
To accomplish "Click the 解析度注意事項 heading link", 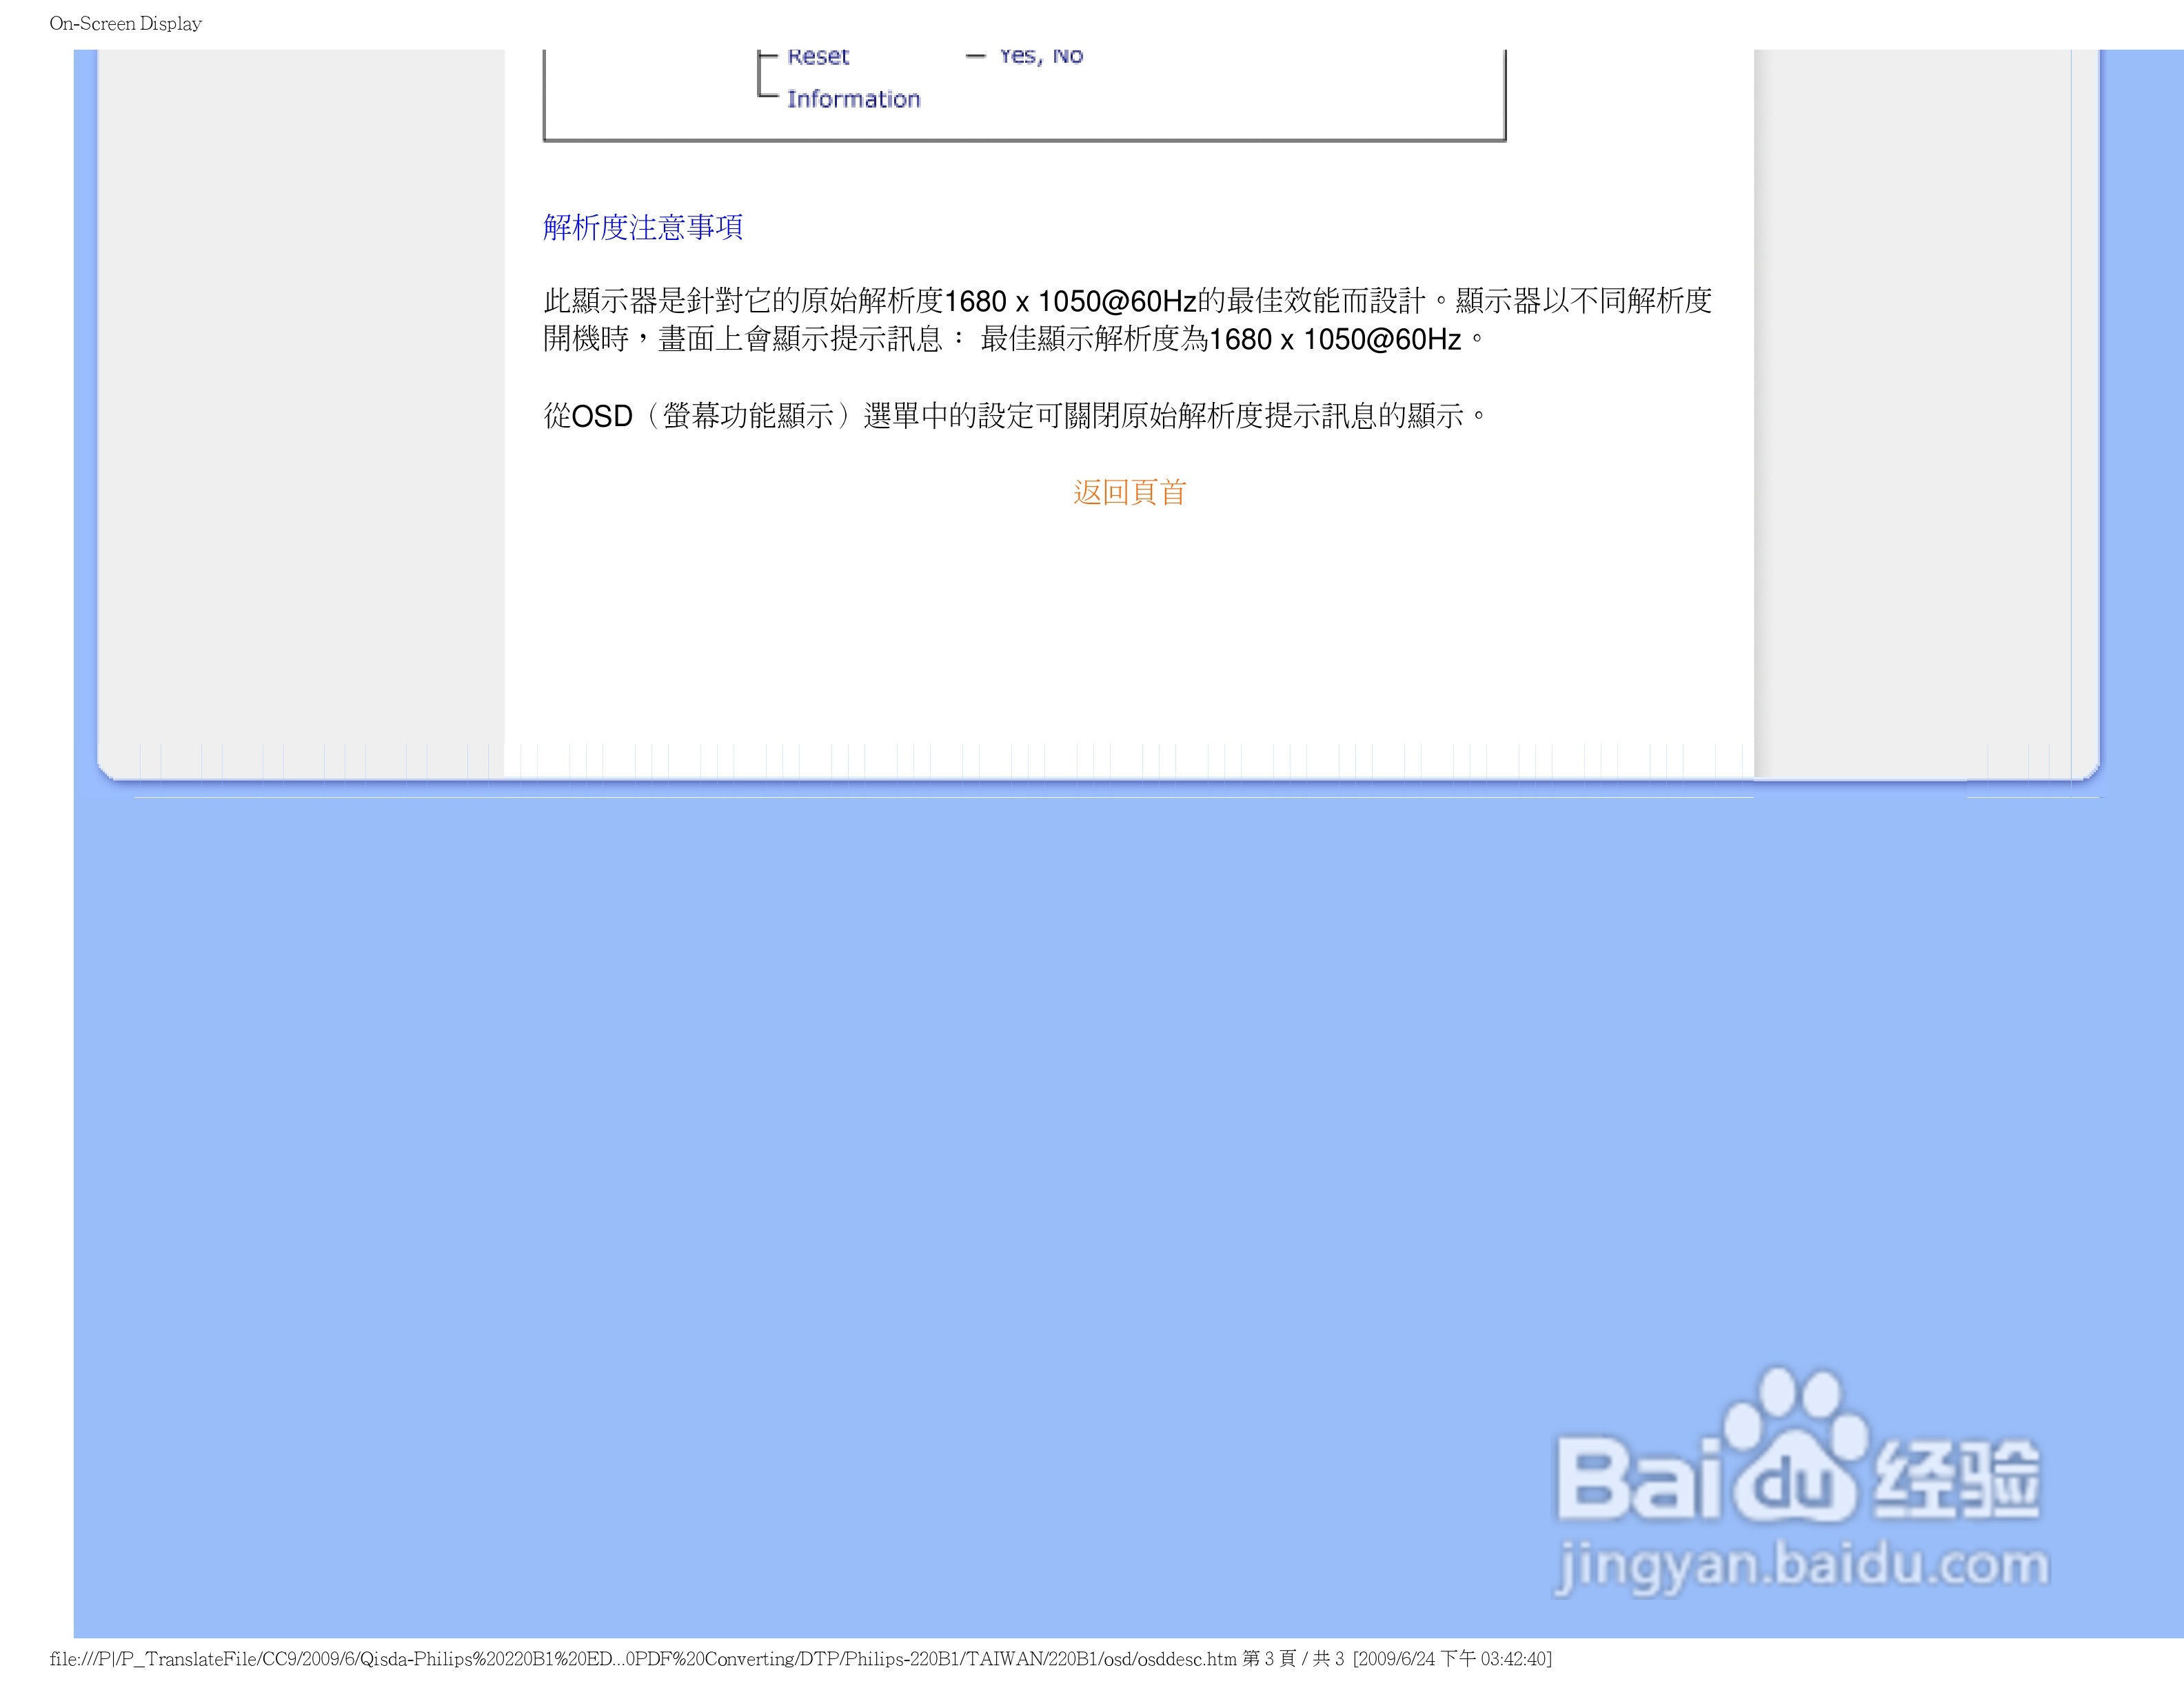I will 642,227.
